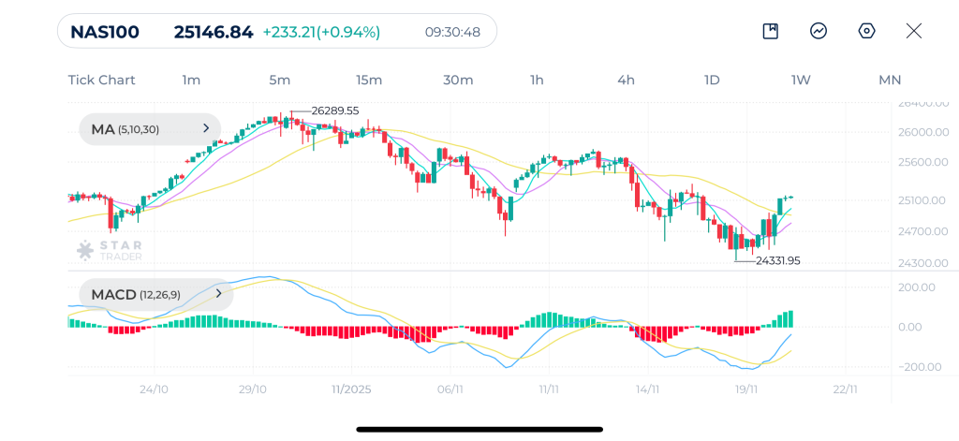959x441 pixels.
Task: Tap the bookmark save icon
Action: click(770, 31)
